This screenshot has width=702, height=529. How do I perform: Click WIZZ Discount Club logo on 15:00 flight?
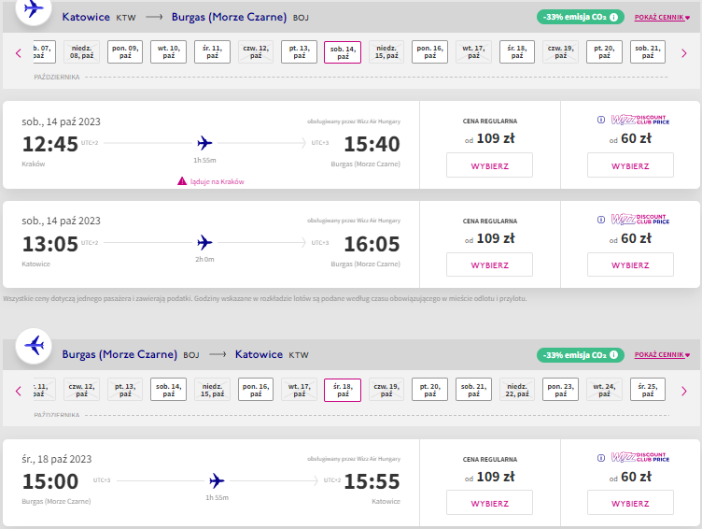(640, 457)
